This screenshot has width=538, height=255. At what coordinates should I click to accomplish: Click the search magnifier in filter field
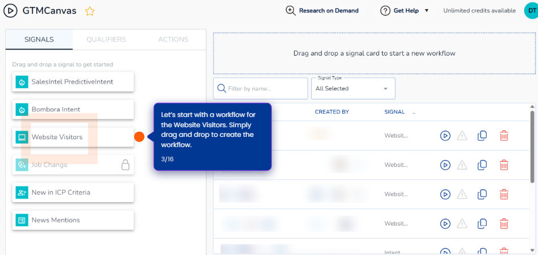[x=222, y=89]
